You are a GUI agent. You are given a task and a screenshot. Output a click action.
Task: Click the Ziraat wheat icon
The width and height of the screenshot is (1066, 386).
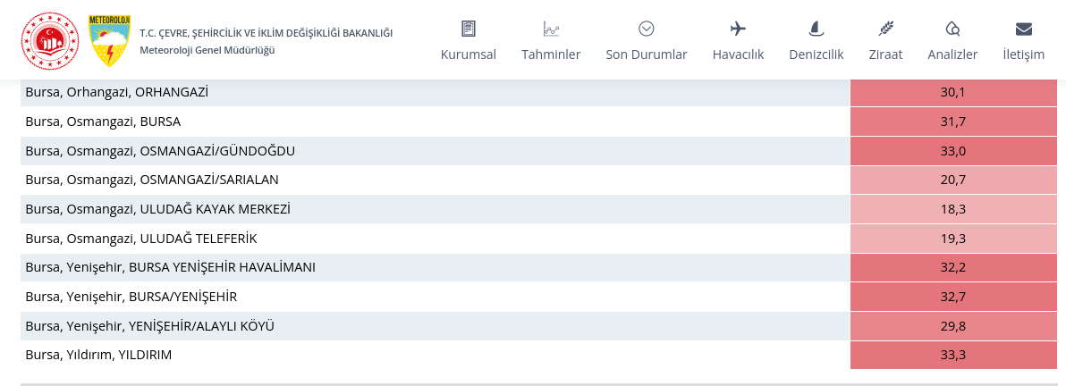click(x=885, y=29)
